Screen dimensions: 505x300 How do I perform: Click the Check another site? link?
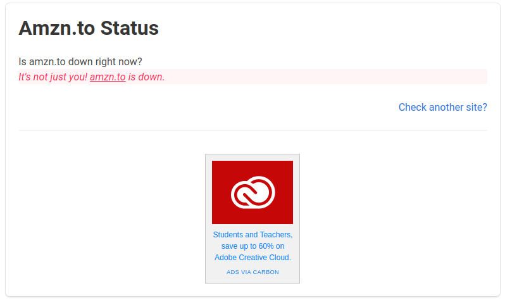coord(442,107)
